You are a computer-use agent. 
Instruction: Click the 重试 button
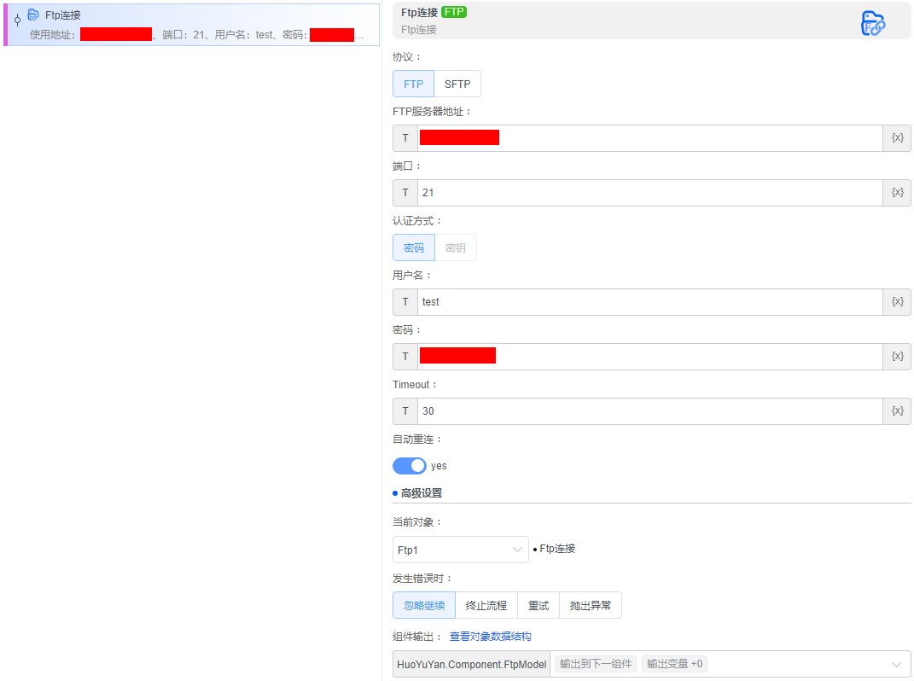pos(539,605)
